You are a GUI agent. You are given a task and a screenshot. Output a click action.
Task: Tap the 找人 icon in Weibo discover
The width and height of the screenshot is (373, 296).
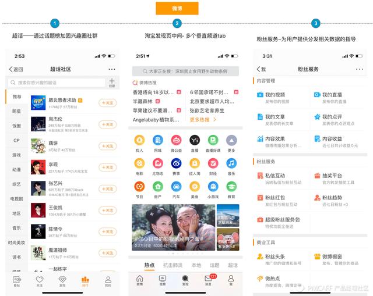coord(139,140)
